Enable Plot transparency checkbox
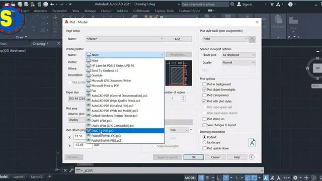The height and width of the screenshot is (181, 322). tap(204, 95)
